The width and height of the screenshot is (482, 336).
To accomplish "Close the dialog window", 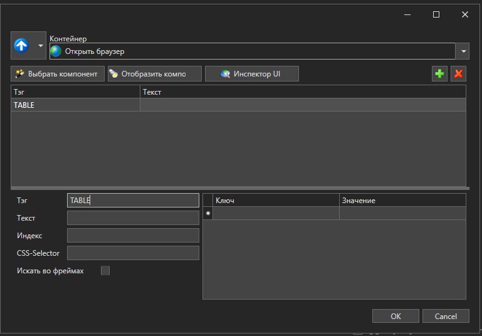I will pos(465,14).
